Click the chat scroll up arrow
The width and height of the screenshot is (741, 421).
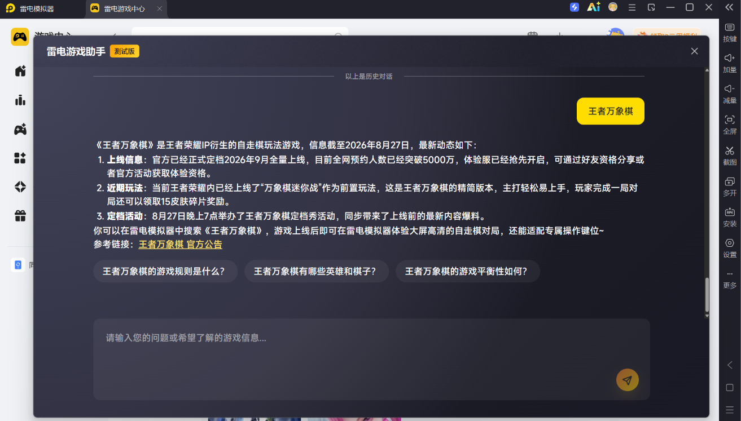tap(707, 70)
